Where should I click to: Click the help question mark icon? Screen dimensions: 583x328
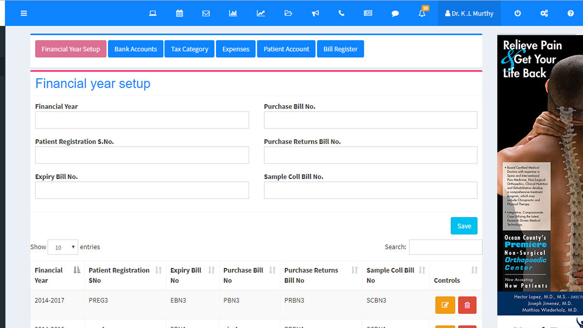tap(570, 13)
